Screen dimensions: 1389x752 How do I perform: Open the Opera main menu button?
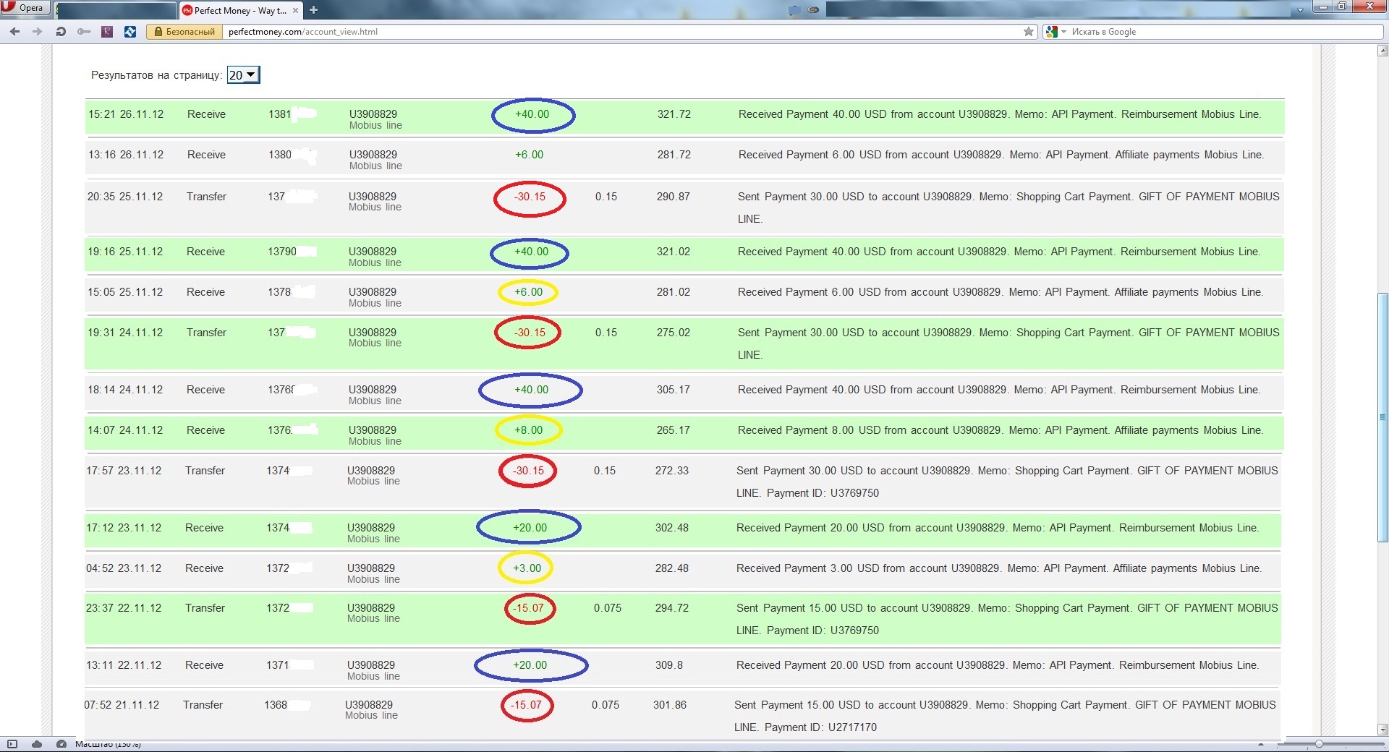point(24,8)
